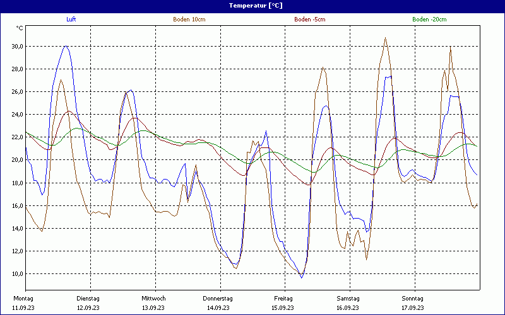
Task: Select the 'Boden 10cm' legend label
Action: 189,20
